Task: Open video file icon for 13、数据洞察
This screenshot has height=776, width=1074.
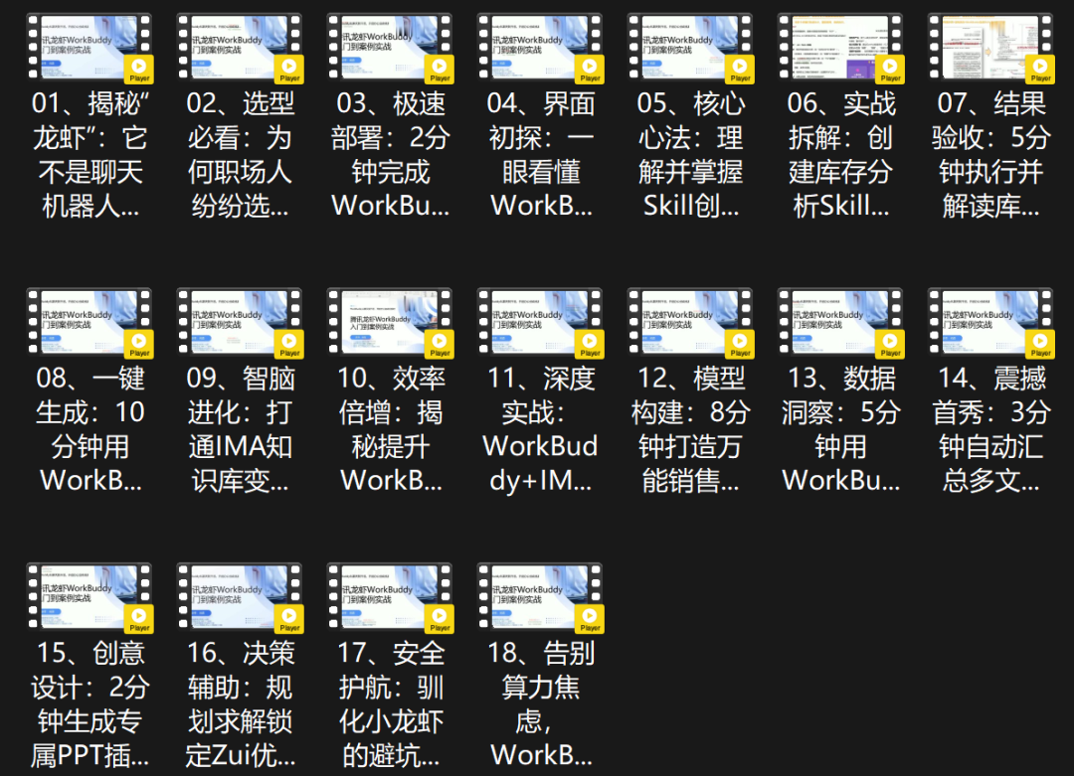Action: 841,322
